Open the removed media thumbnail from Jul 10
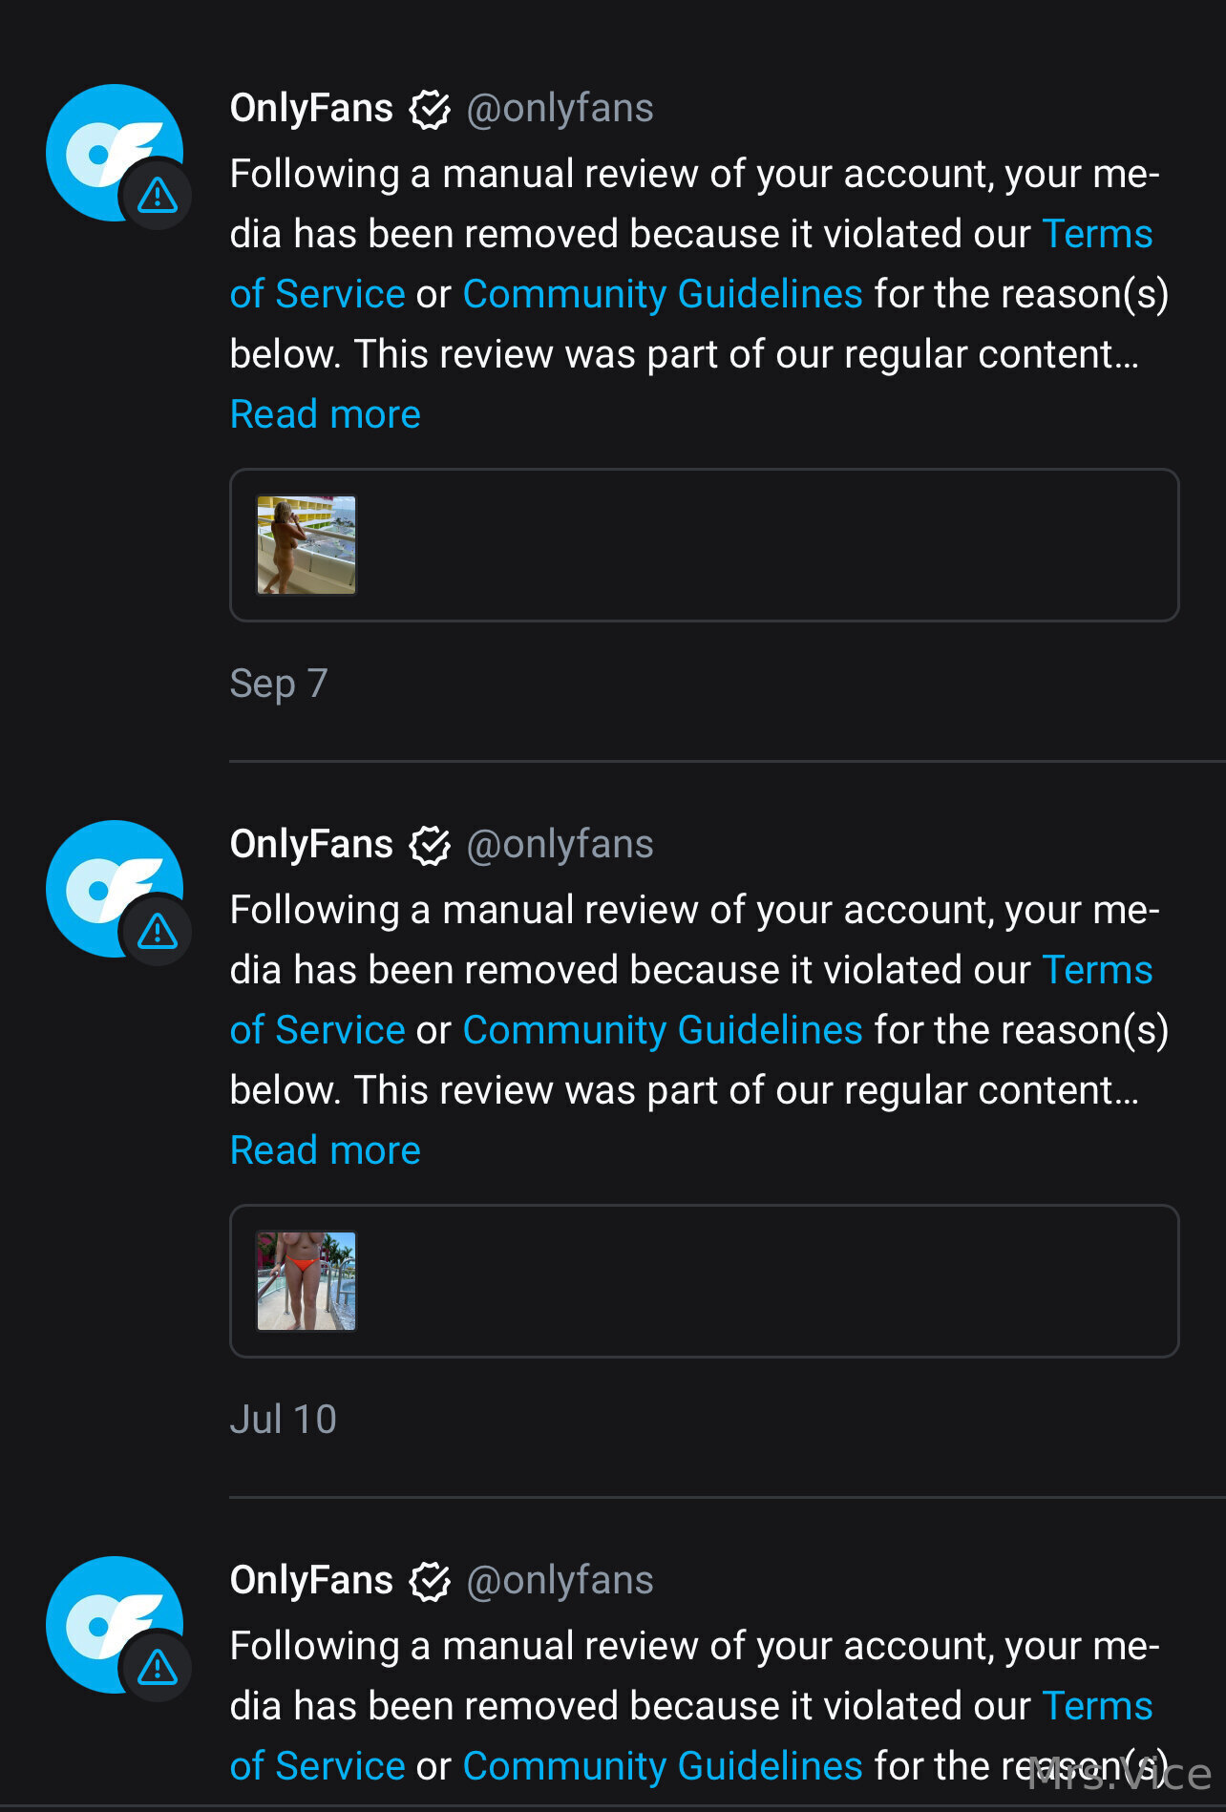The image size is (1226, 1812). (x=306, y=1281)
